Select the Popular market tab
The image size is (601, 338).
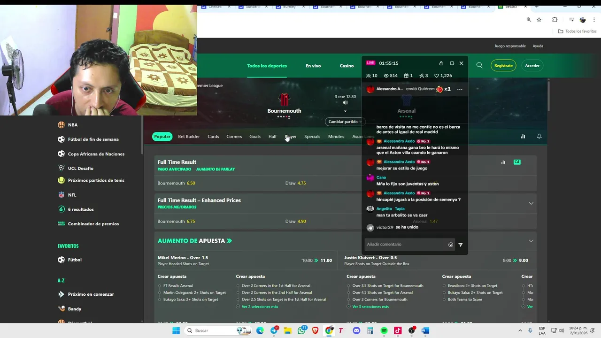[x=162, y=137]
